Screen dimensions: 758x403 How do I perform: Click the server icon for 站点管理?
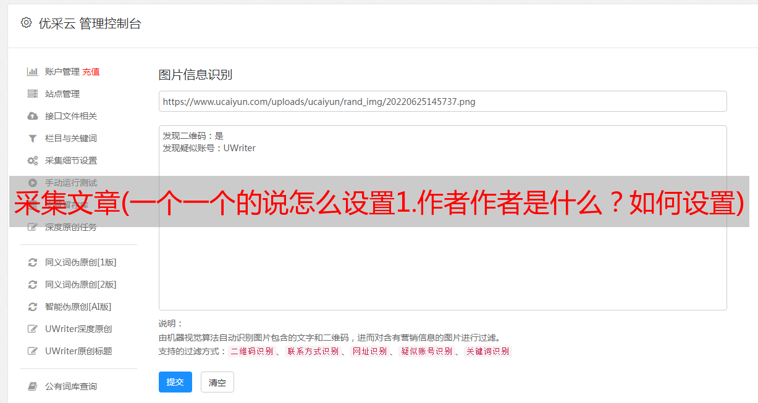[33, 94]
